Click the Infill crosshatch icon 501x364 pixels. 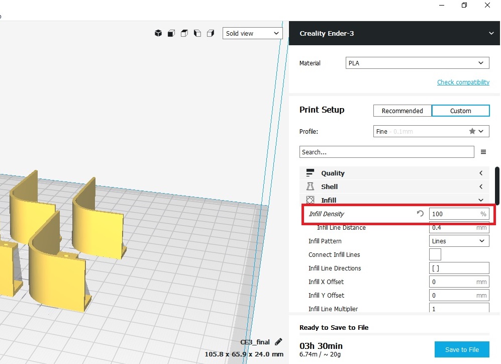click(310, 200)
